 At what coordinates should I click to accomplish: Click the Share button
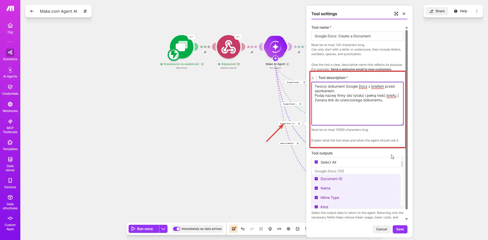click(x=437, y=11)
